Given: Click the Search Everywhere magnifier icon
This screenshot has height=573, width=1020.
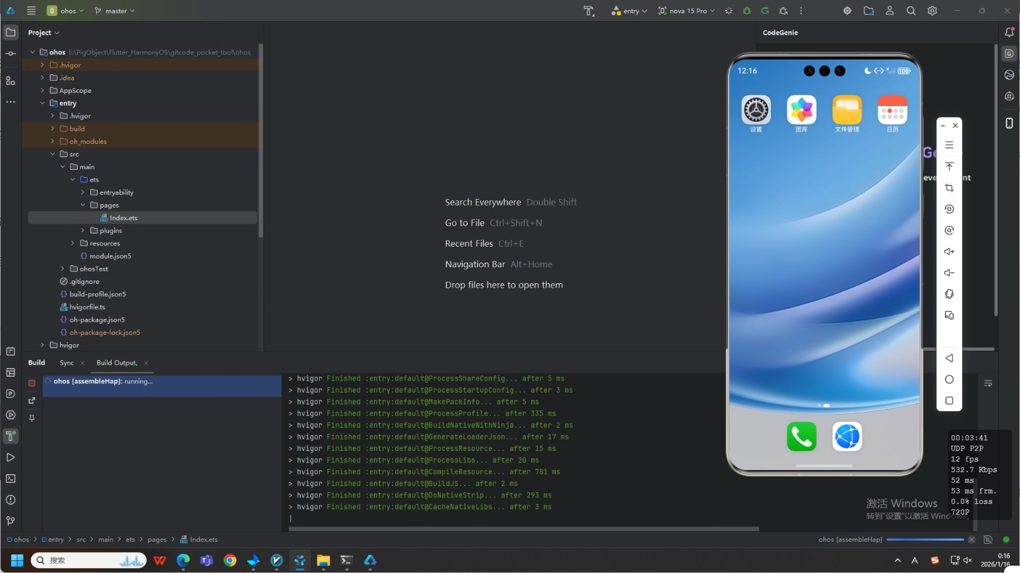Looking at the screenshot, I should 911,11.
